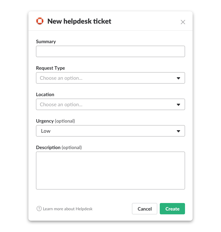Click the New helpdesk ticket title
221x232 pixels.
(79, 21)
